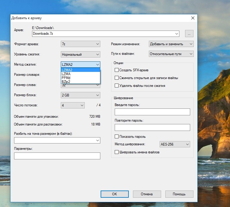Expand the Уровень сжатия dropdown

coord(80,55)
